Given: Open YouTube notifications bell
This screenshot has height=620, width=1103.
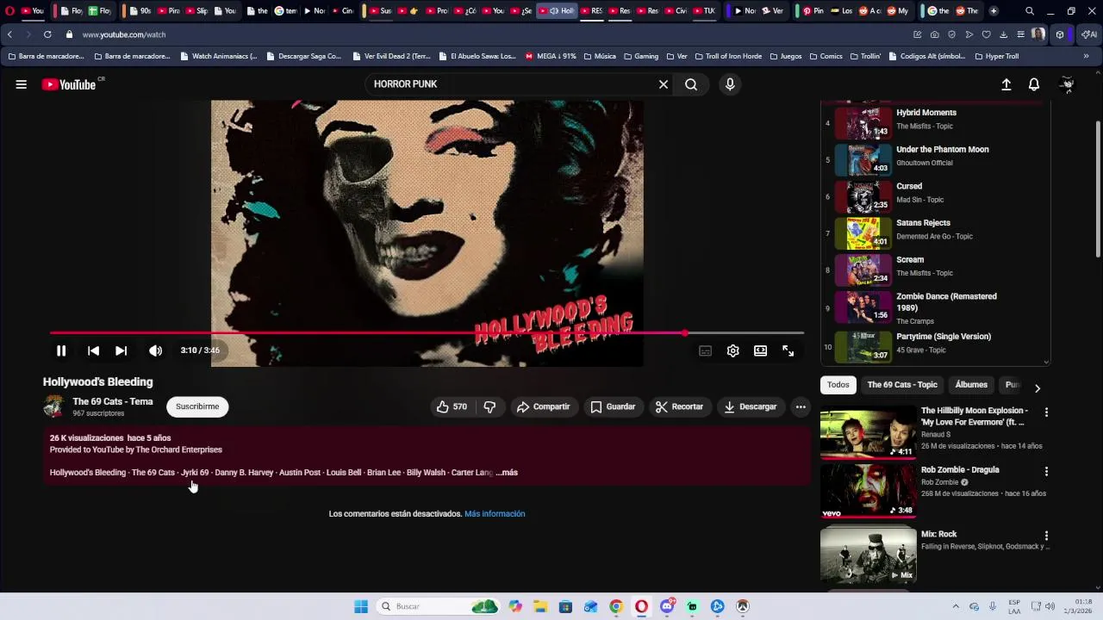Looking at the screenshot, I should point(1034,84).
